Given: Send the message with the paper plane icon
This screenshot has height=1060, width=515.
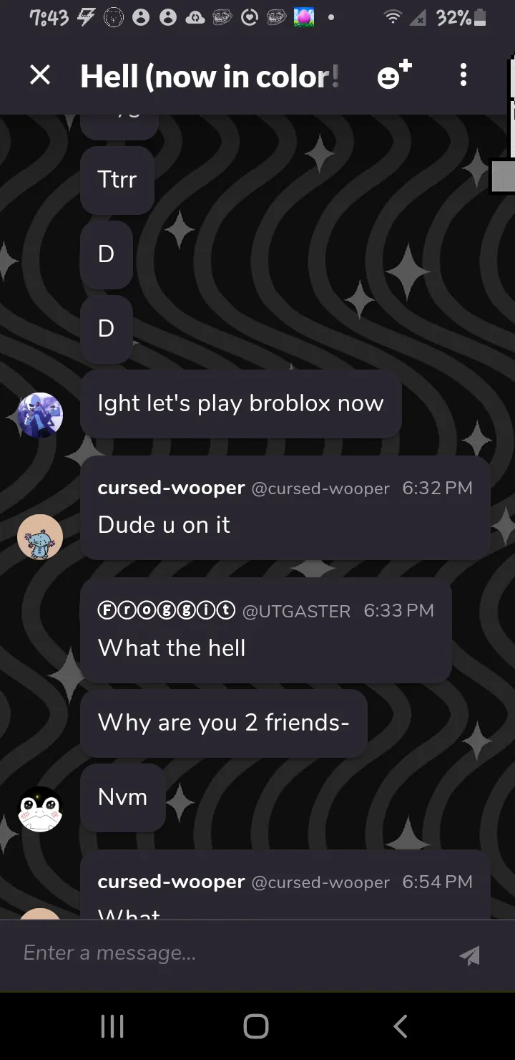Looking at the screenshot, I should (x=469, y=955).
